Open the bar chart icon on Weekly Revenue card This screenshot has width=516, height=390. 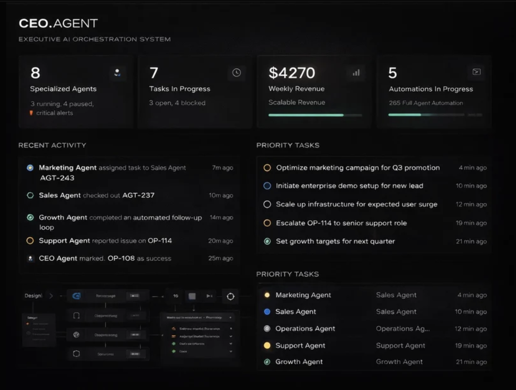coord(356,73)
